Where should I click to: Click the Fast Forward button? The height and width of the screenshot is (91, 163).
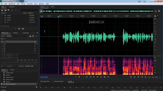point(94,77)
